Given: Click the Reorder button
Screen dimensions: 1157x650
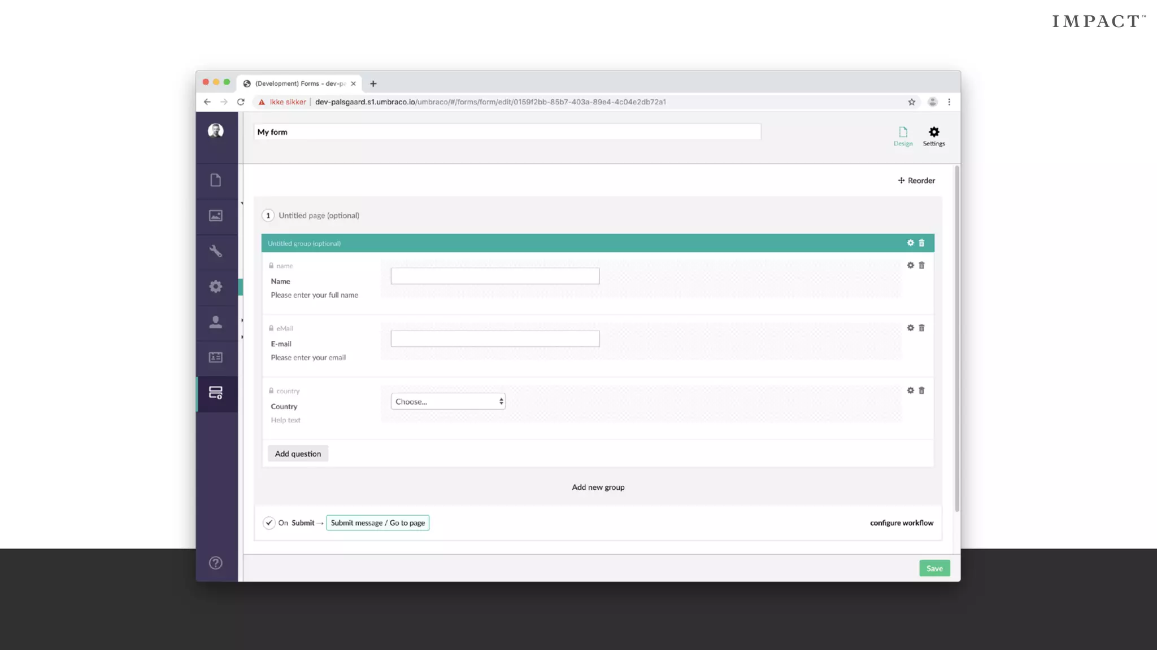Looking at the screenshot, I should pyautogui.click(x=916, y=181).
